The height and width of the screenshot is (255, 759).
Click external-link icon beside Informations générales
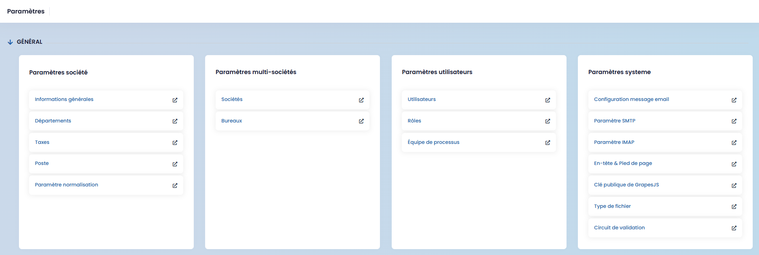point(175,100)
